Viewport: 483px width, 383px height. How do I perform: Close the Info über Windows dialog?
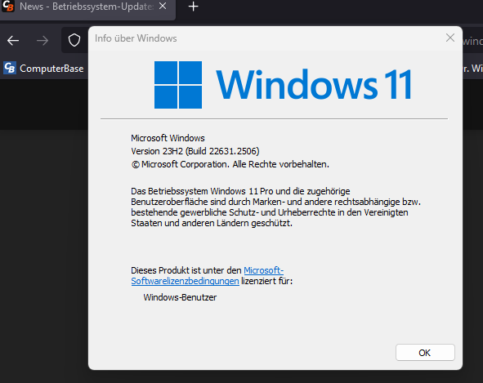point(450,38)
